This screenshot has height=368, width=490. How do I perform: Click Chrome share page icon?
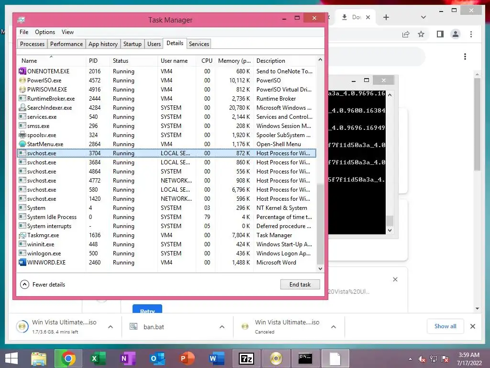[406, 34]
